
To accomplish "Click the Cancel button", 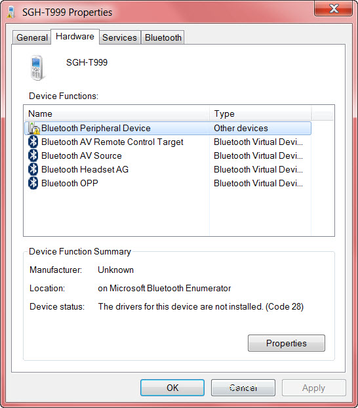I will click(x=243, y=388).
